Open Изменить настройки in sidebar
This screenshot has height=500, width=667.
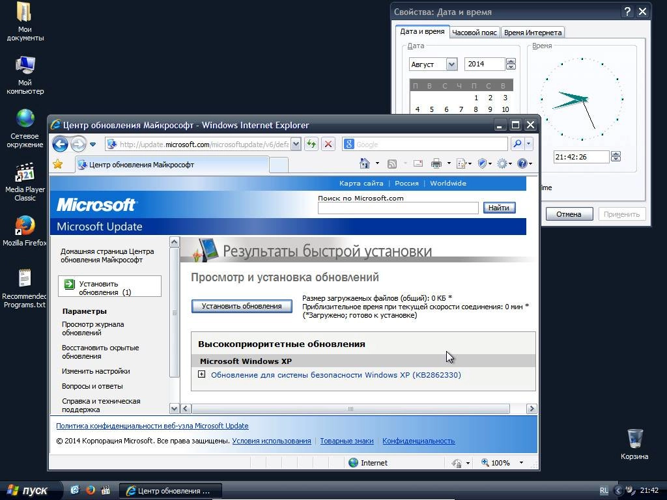point(96,370)
